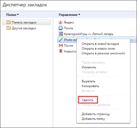The height and width of the screenshot is (128, 137).
Task: Open the Папки dropdown menu
Action: 13,15
